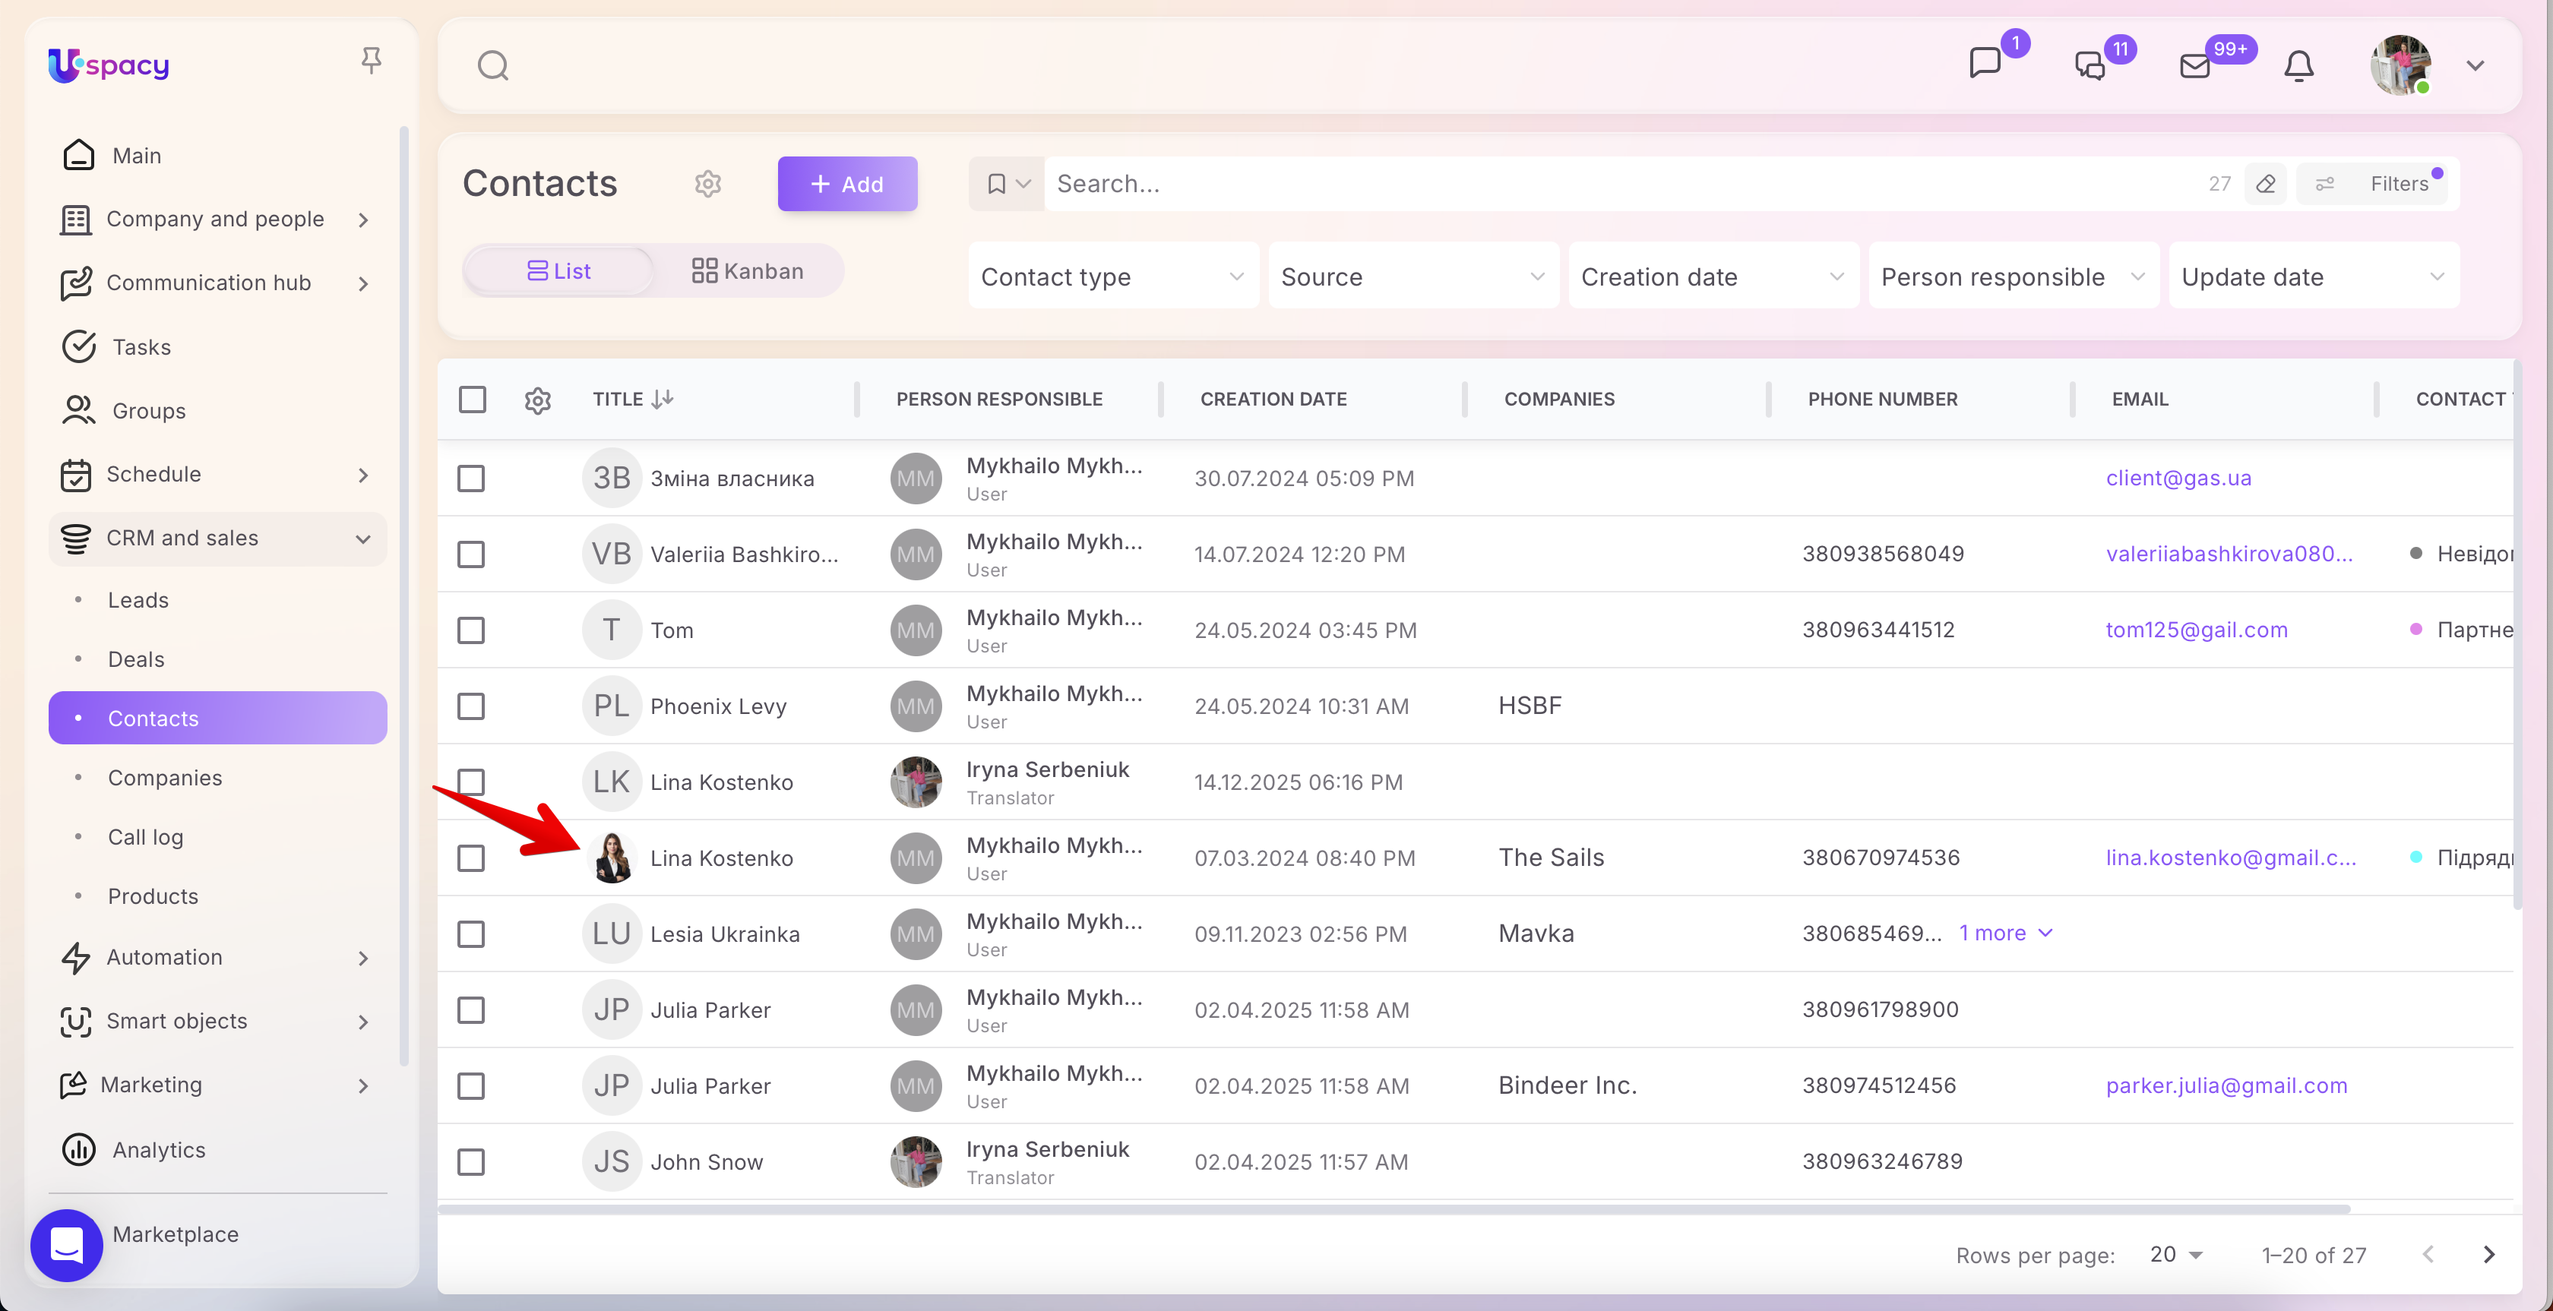Click the Contacts settings gear icon
This screenshot has height=1311, width=2553.
pyautogui.click(x=707, y=185)
